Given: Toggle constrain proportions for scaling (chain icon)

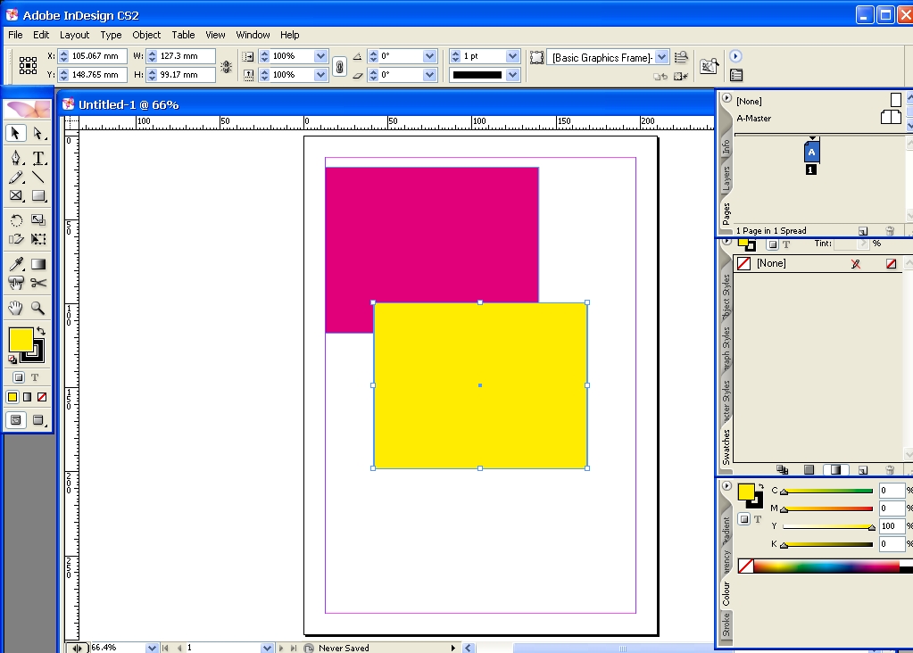Looking at the screenshot, I should [x=339, y=66].
